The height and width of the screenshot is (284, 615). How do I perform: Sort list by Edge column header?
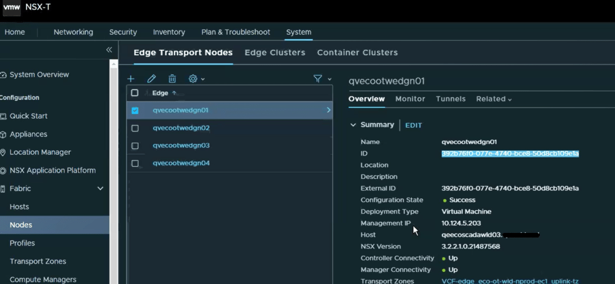click(161, 93)
